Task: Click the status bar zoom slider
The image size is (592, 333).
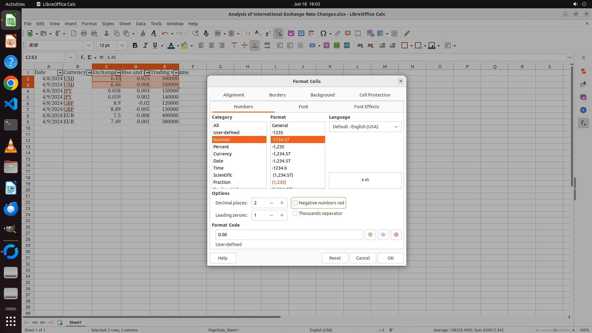Action: (x=555, y=330)
